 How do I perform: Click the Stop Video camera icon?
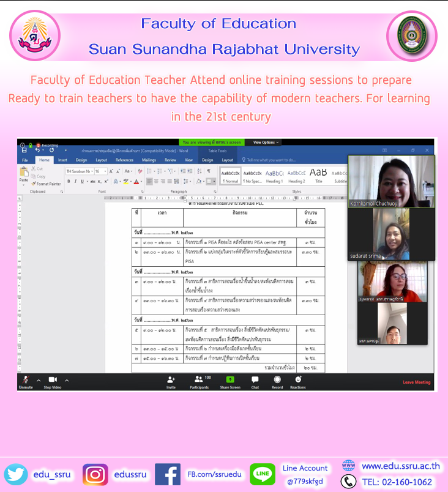pyautogui.click(x=53, y=379)
